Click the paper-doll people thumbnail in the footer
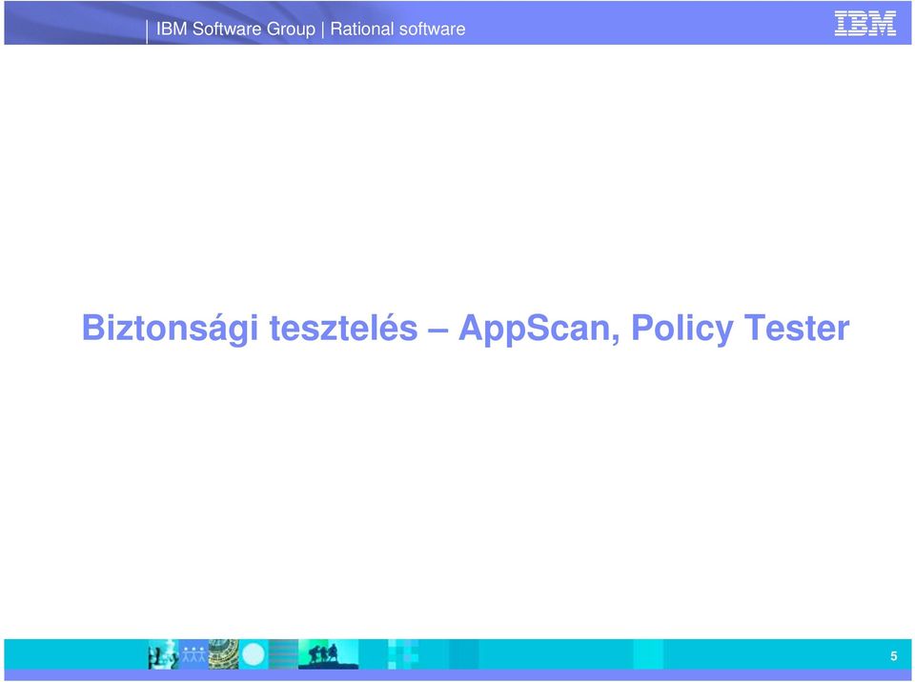Screen dimensions: 915x682 [193, 654]
